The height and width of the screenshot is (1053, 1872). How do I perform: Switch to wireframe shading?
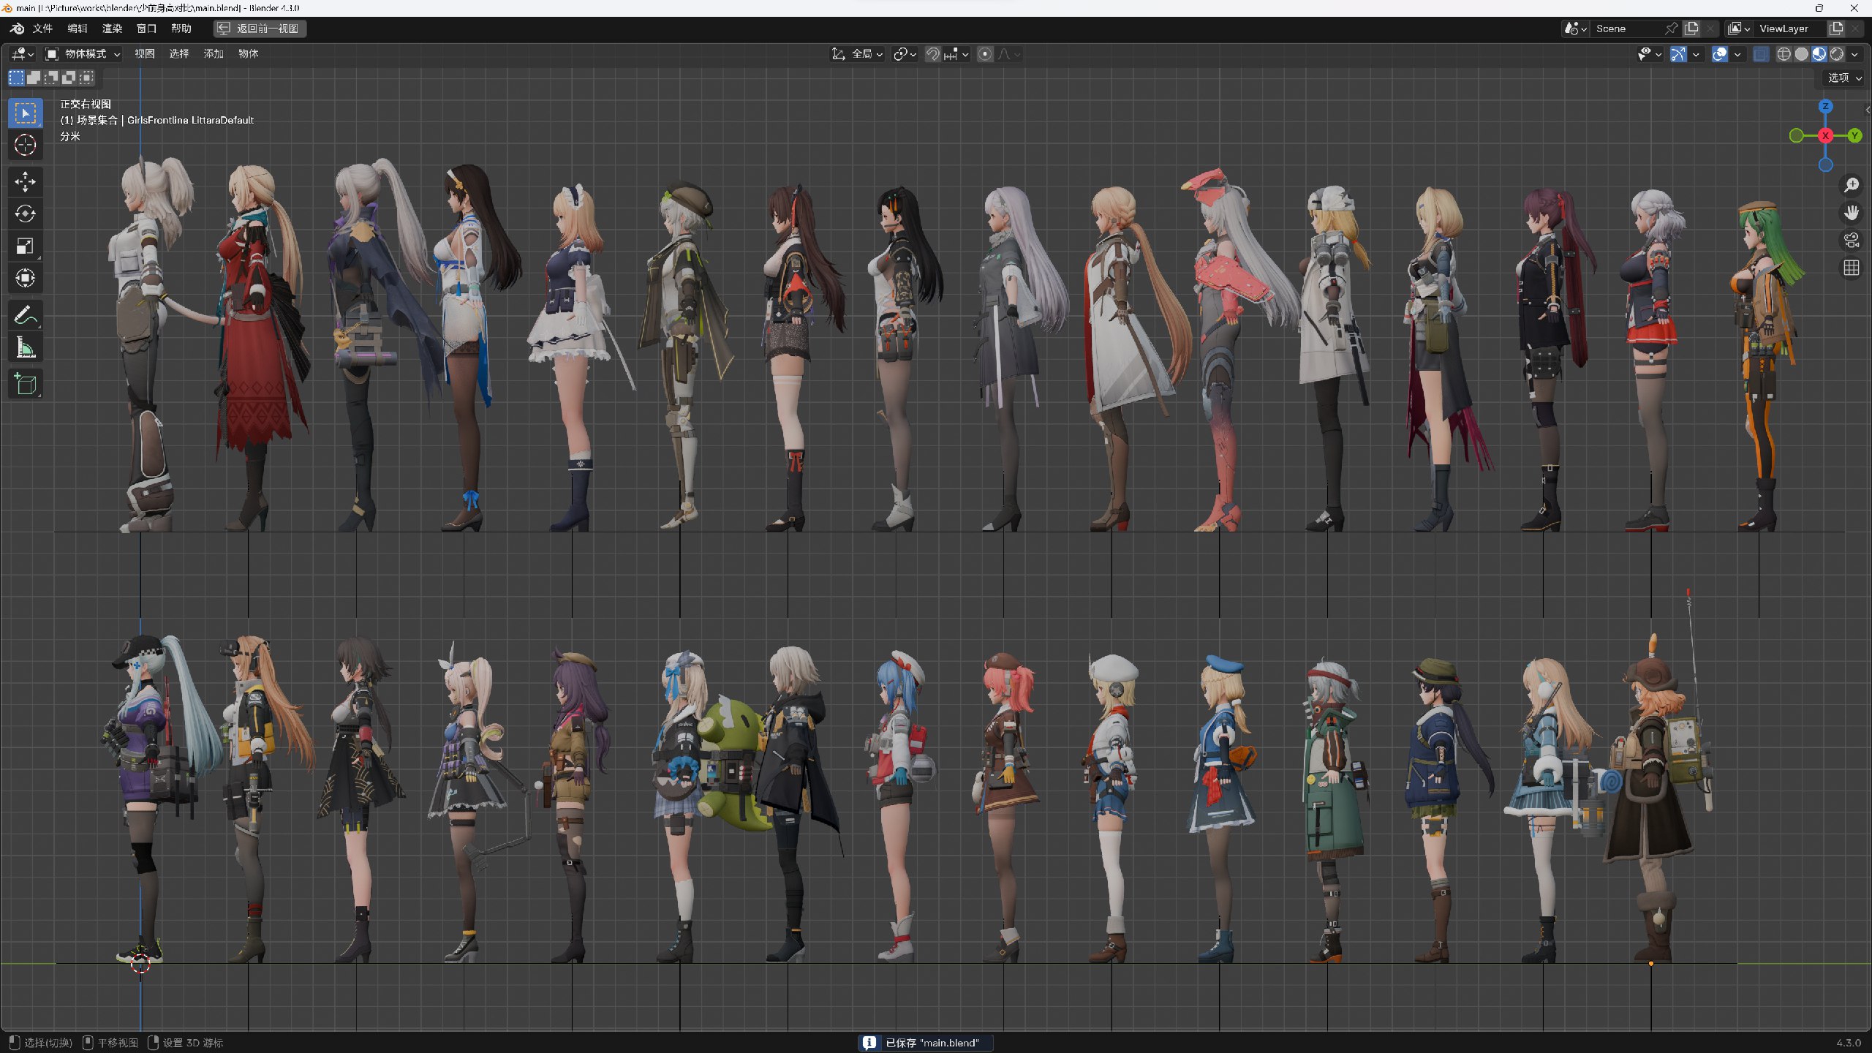[x=1784, y=54]
